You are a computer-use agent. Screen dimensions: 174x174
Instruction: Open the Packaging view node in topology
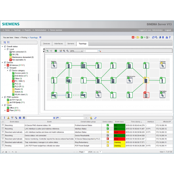click(162, 95)
